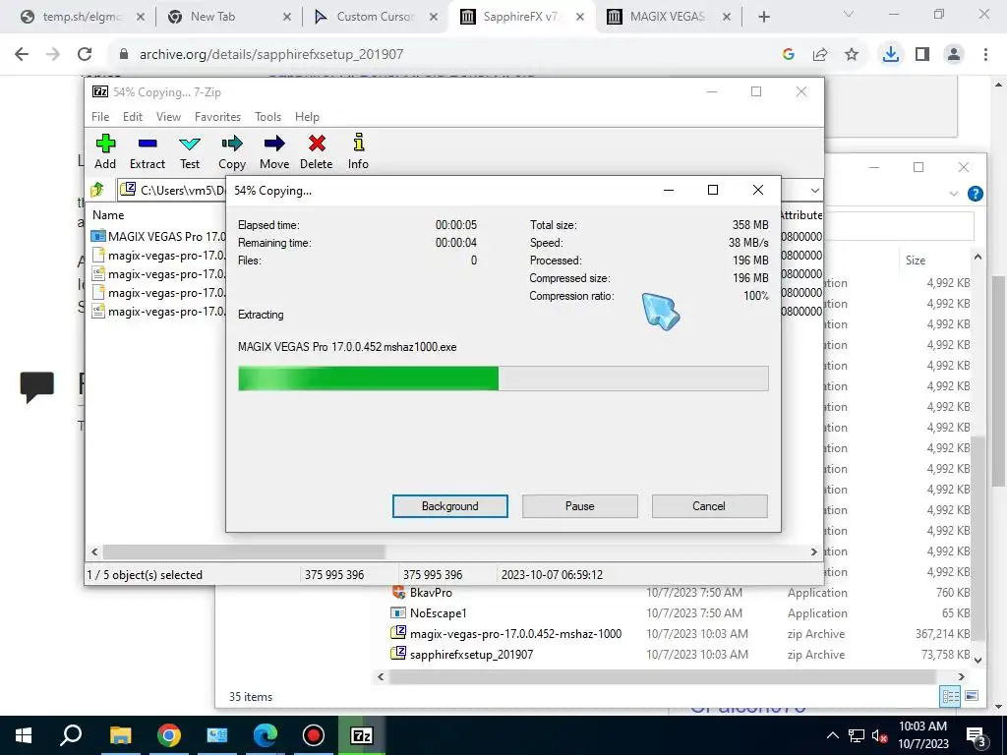Open a new browser tab with plus

coord(763,17)
